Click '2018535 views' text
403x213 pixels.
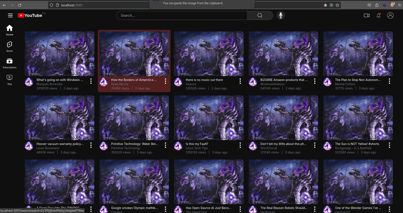pos(47,88)
